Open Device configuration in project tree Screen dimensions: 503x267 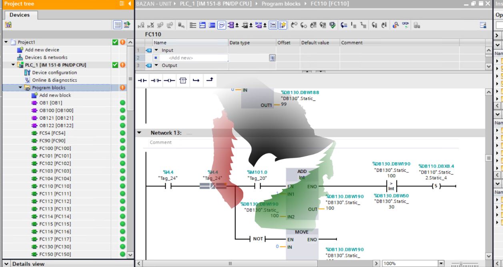pyautogui.click(x=54, y=72)
